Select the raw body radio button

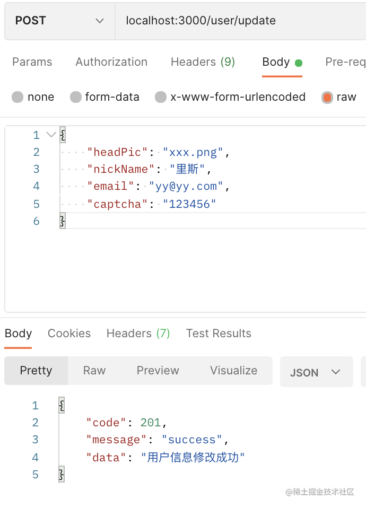327,97
